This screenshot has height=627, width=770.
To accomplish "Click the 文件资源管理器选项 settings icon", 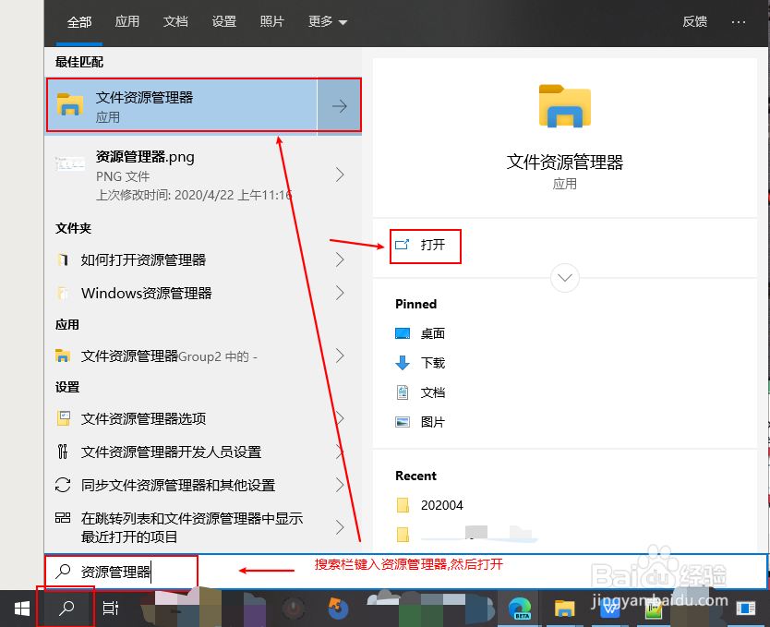I will pos(64,417).
